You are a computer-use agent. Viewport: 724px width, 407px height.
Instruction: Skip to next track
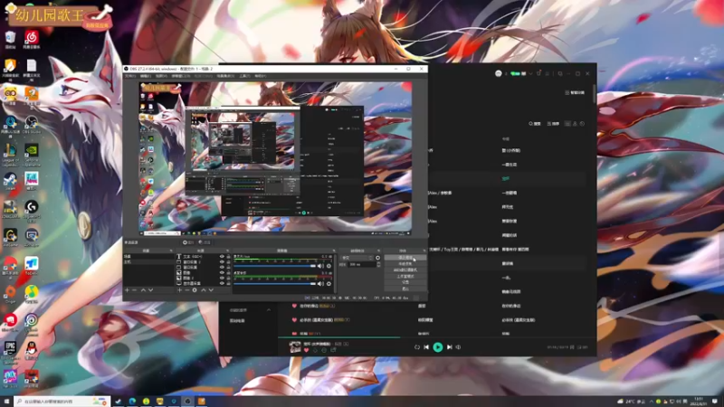point(449,347)
